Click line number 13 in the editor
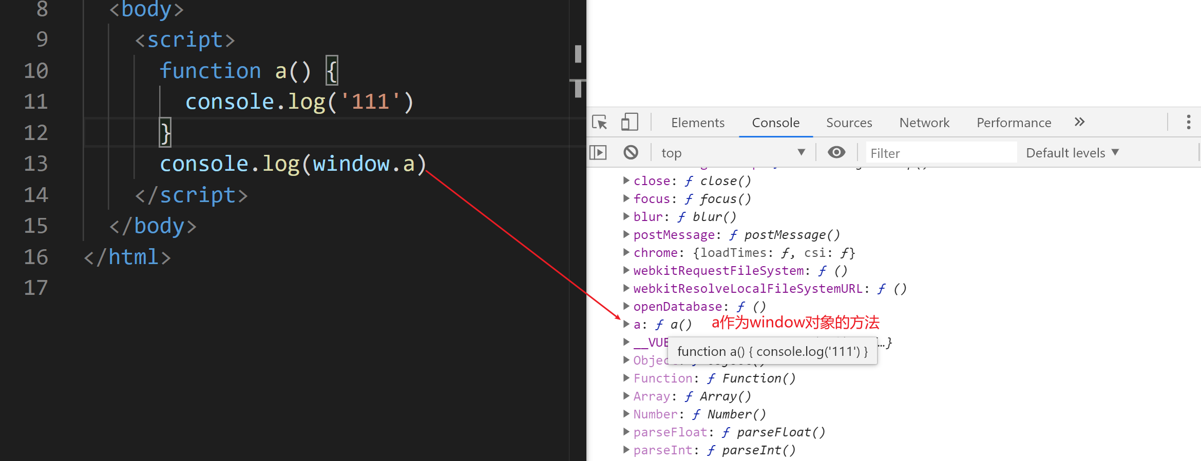This screenshot has height=461, width=1201. click(x=36, y=164)
